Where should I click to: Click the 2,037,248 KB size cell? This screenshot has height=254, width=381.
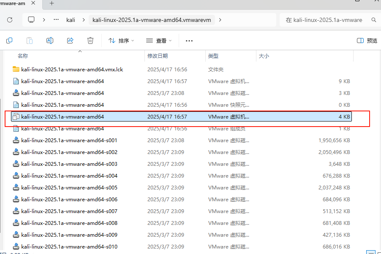click(334, 188)
